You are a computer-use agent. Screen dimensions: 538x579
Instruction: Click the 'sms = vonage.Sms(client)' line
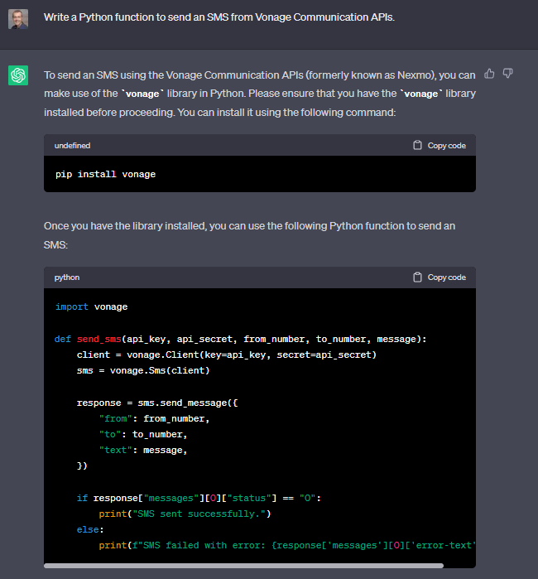coord(143,370)
